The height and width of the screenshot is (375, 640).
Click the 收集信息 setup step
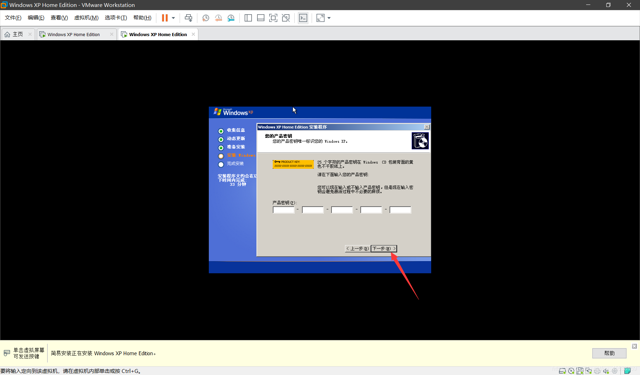point(236,130)
